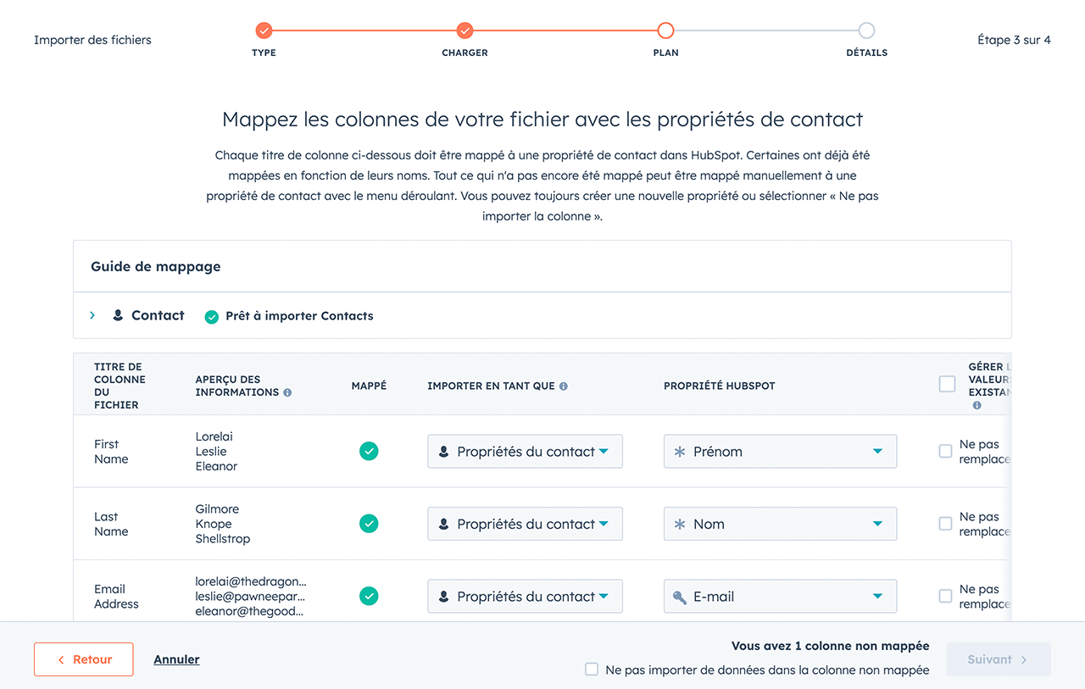Check Ne pas remplacer for Email Address row
1085x689 pixels.
pyautogui.click(x=945, y=596)
